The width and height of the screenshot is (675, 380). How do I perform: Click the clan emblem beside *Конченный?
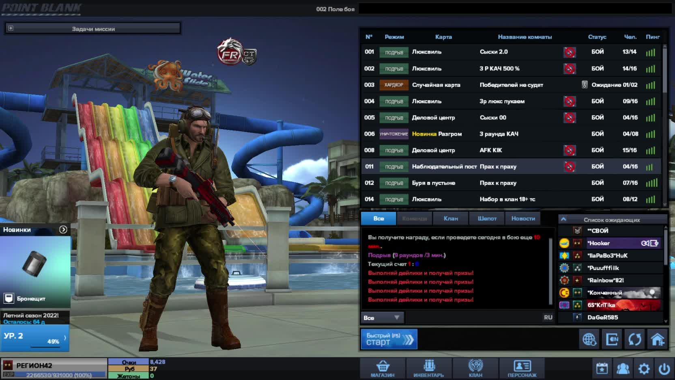pos(564,293)
